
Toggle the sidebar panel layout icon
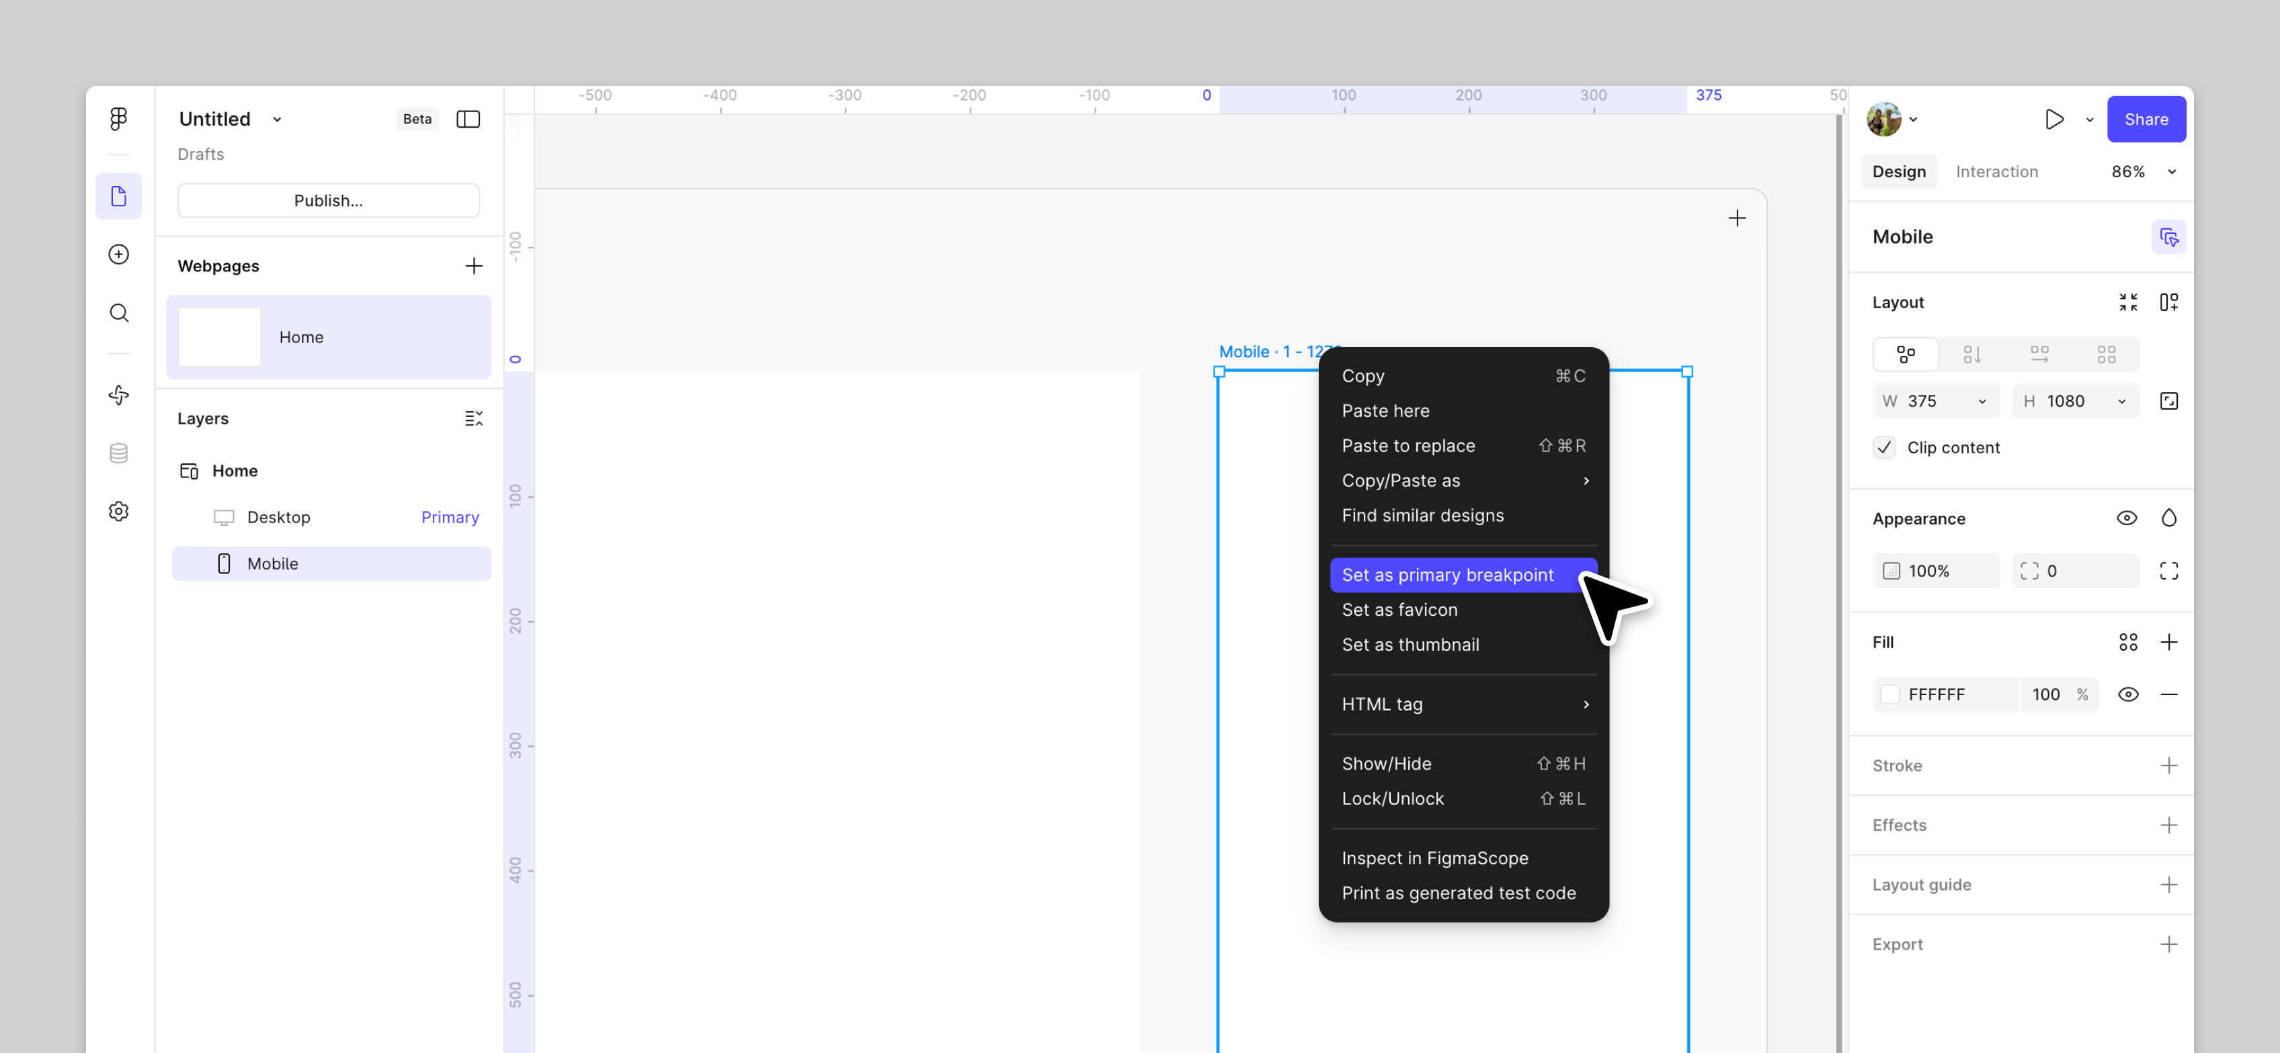467,120
